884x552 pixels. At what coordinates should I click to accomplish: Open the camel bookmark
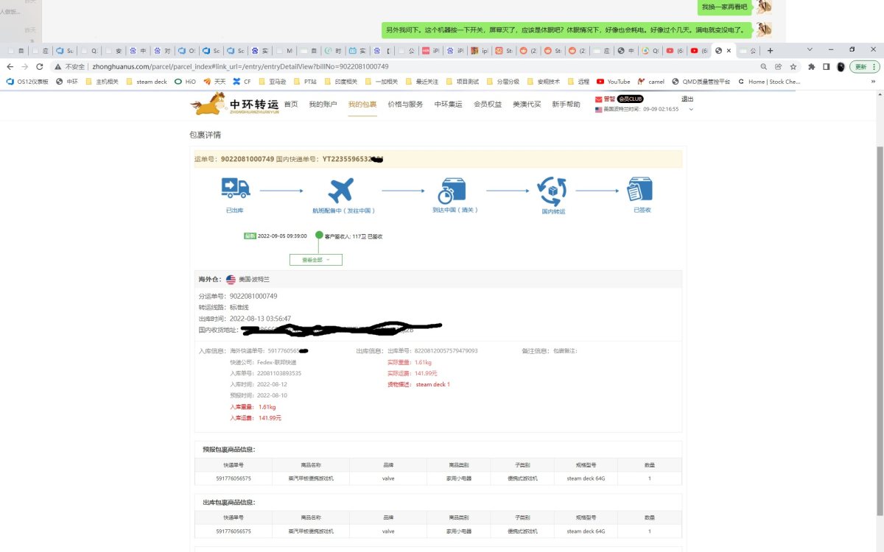(x=651, y=82)
